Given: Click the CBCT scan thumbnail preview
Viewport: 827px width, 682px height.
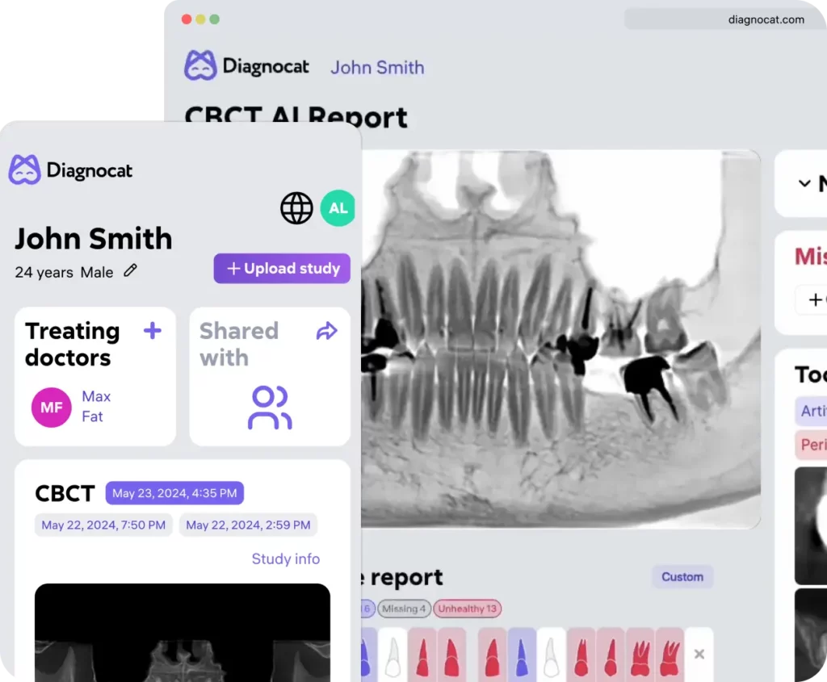Looking at the screenshot, I should tap(182, 638).
